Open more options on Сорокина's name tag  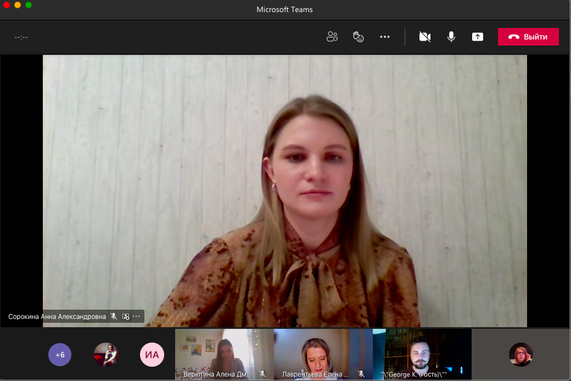(136, 317)
